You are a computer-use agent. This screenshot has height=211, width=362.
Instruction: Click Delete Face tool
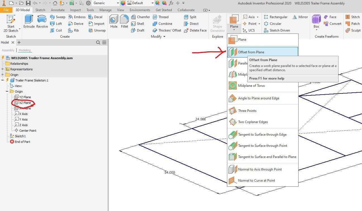pyautogui.click(x=195, y=30)
